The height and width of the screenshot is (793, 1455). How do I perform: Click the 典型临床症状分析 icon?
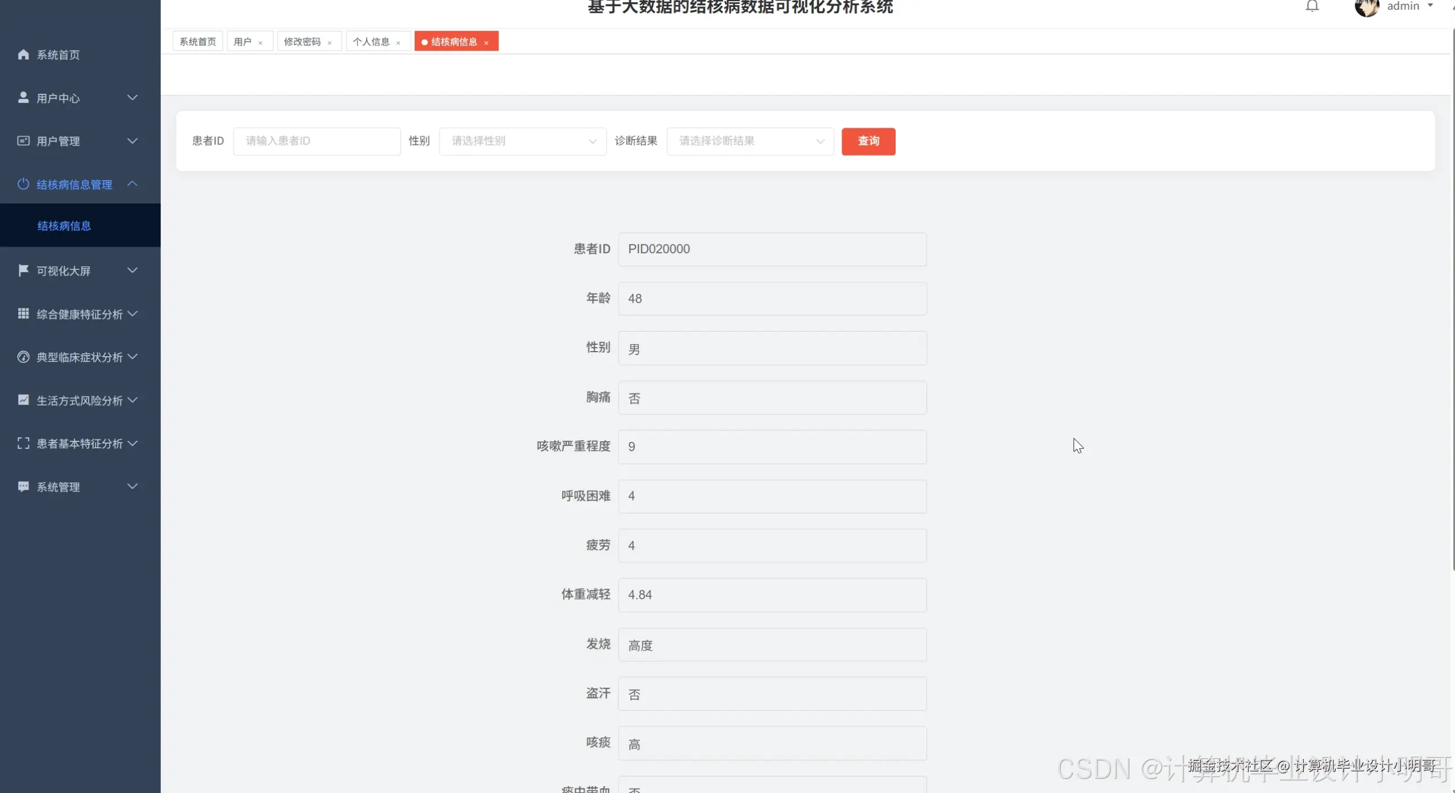22,357
